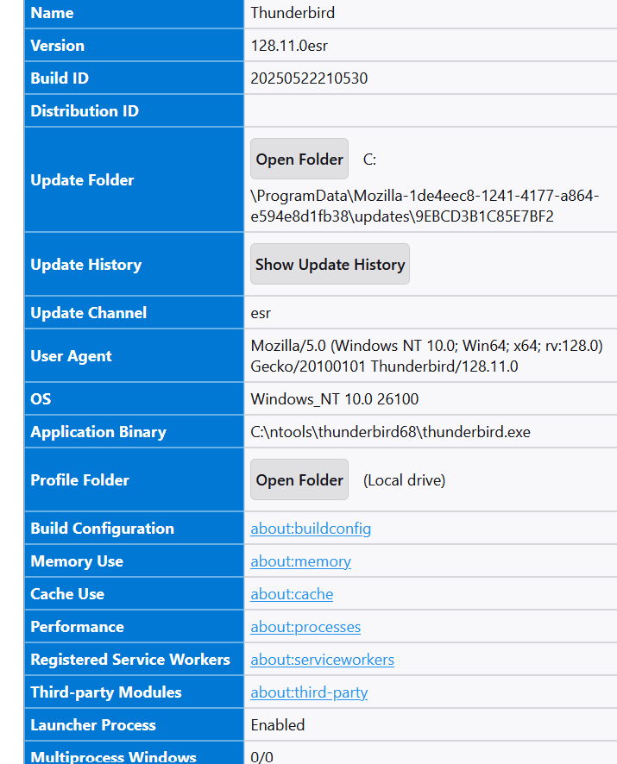Select the Thunderbird name value
The image size is (617, 764).
pos(293,13)
